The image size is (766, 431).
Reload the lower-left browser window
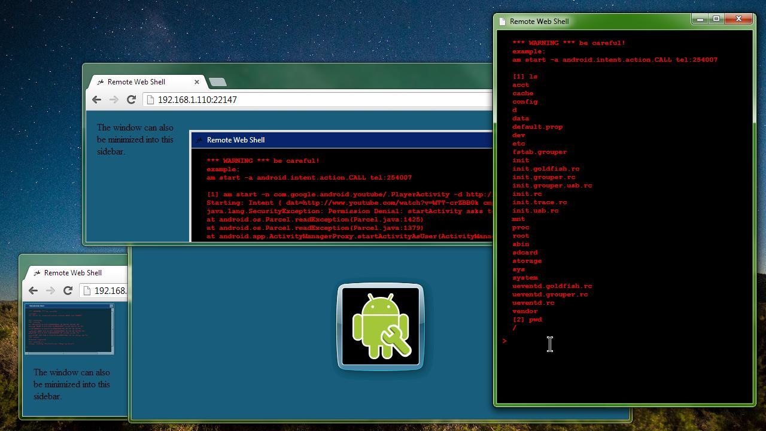[x=68, y=290]
